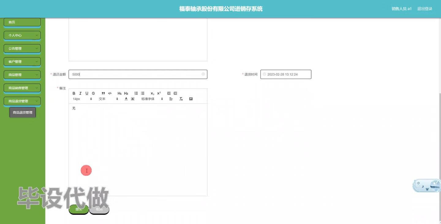Clear text formatting in the editor

181,99
